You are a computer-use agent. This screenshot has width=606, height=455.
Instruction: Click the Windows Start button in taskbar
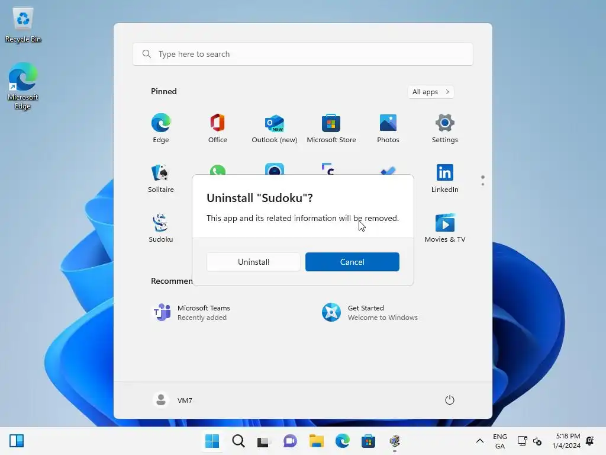(x=212, y=441)
